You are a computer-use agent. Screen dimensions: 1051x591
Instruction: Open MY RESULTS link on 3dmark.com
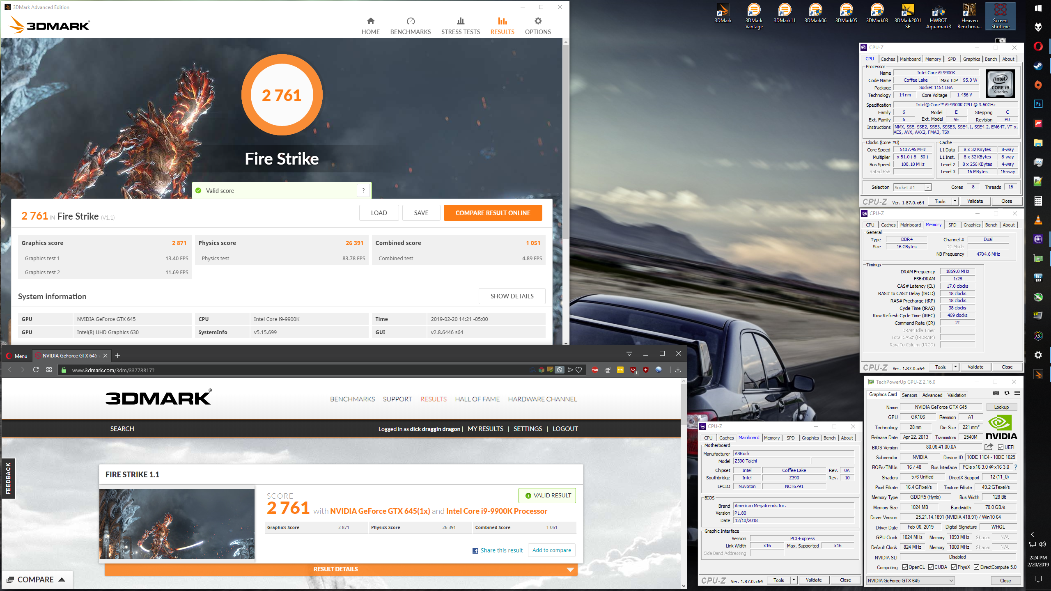(485, 428)
